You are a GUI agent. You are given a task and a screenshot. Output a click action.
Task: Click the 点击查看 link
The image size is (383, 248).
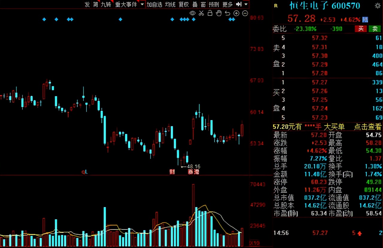click(368, 127)
